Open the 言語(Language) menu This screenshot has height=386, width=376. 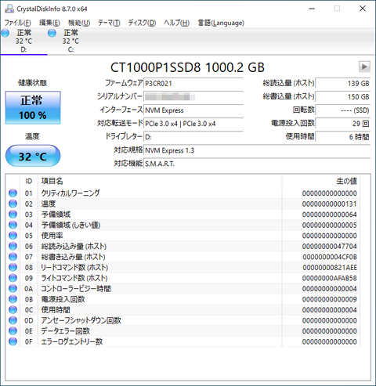[x=221, y=23]
